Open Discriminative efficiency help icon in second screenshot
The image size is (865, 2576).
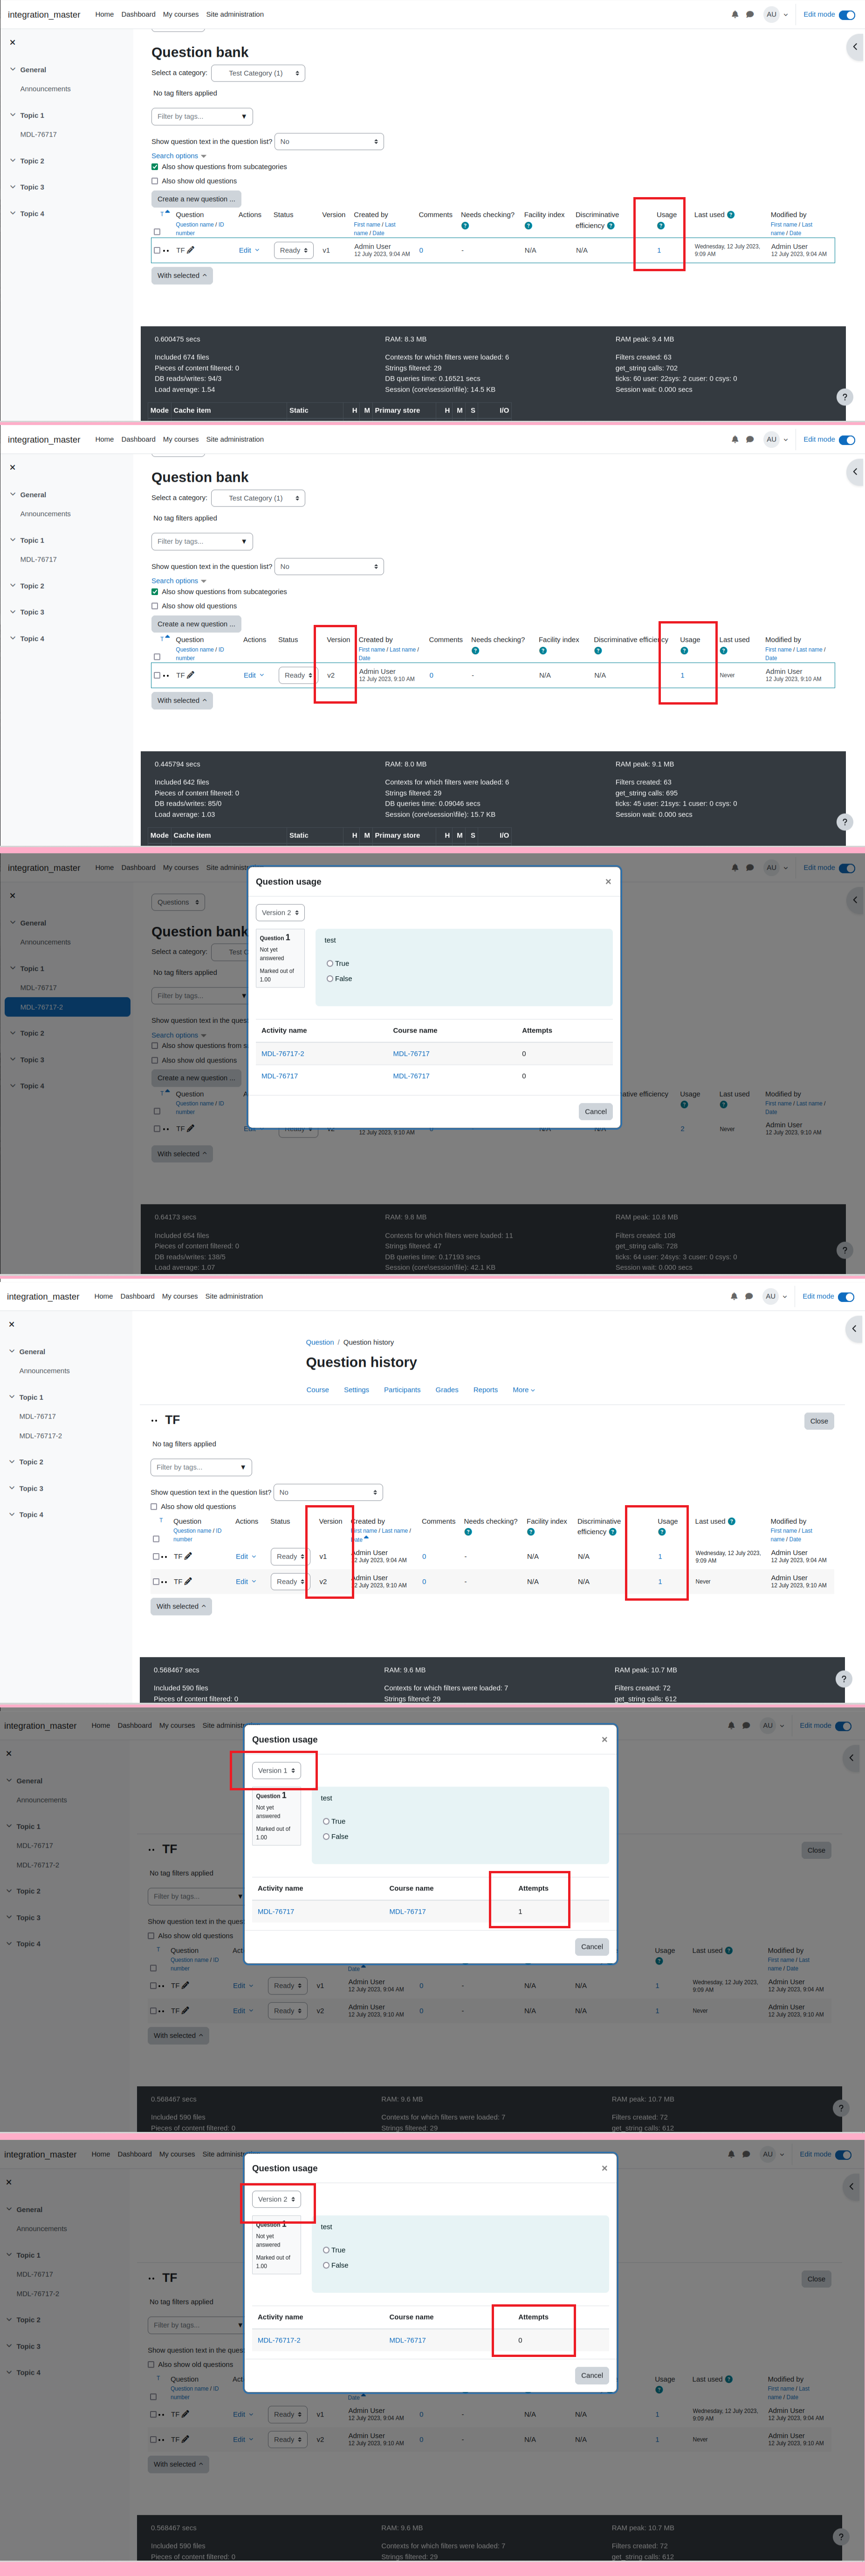(x=598, y=651)
